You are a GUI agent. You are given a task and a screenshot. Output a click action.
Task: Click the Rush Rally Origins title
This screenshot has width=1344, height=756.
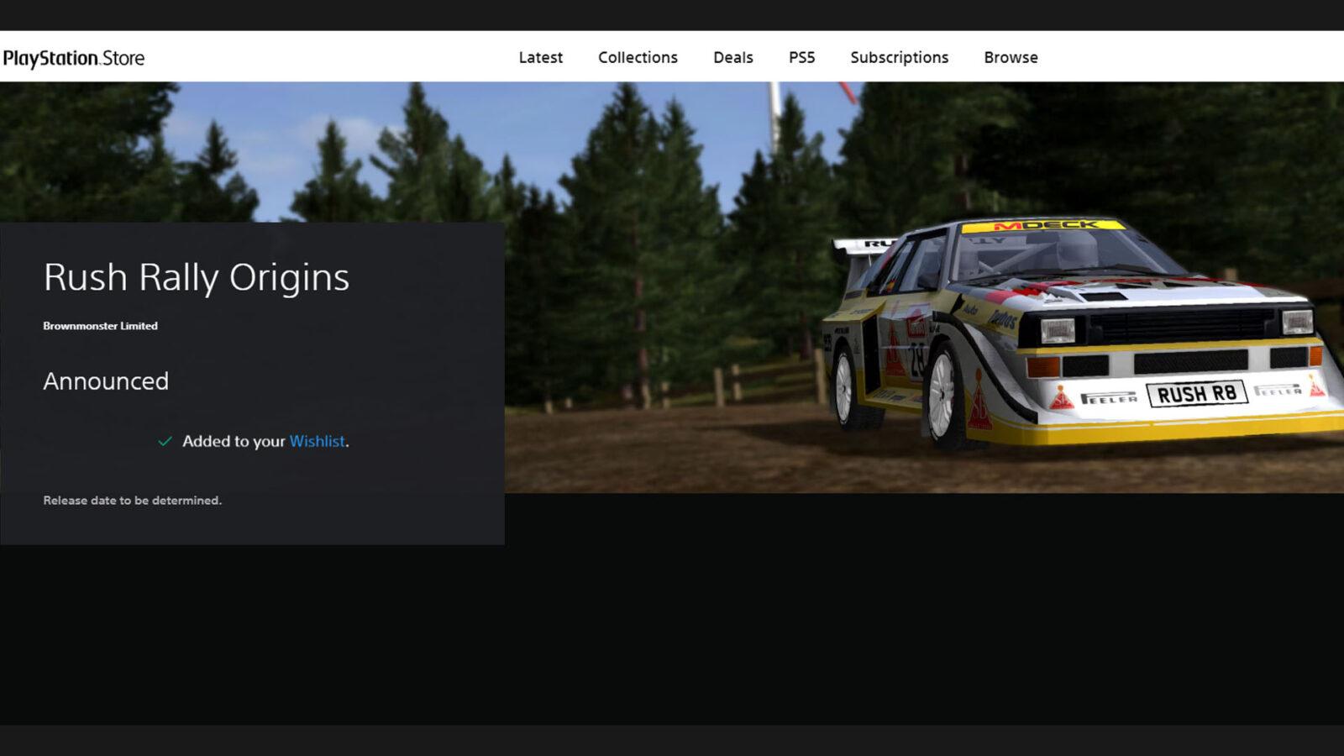tap(197, 277)
